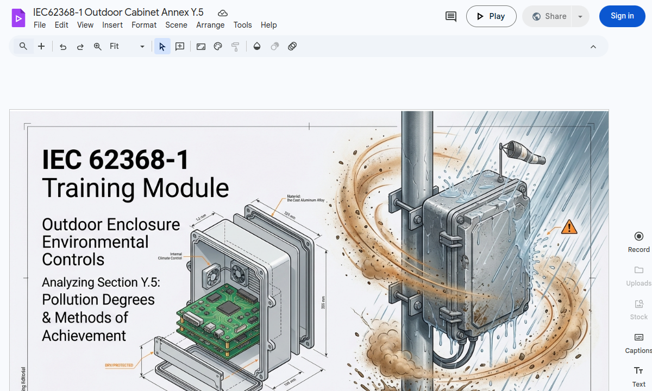Screen dimensions: 652x391
Task: Open the Record panel in sidebar
Action: [x=638, y=242]
